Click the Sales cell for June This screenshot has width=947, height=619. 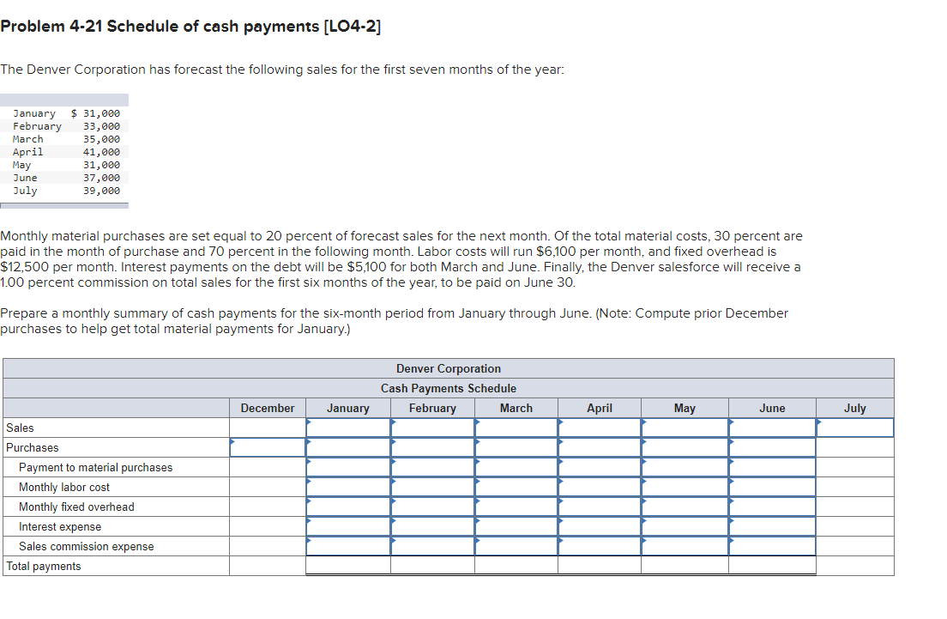[773, 428]
